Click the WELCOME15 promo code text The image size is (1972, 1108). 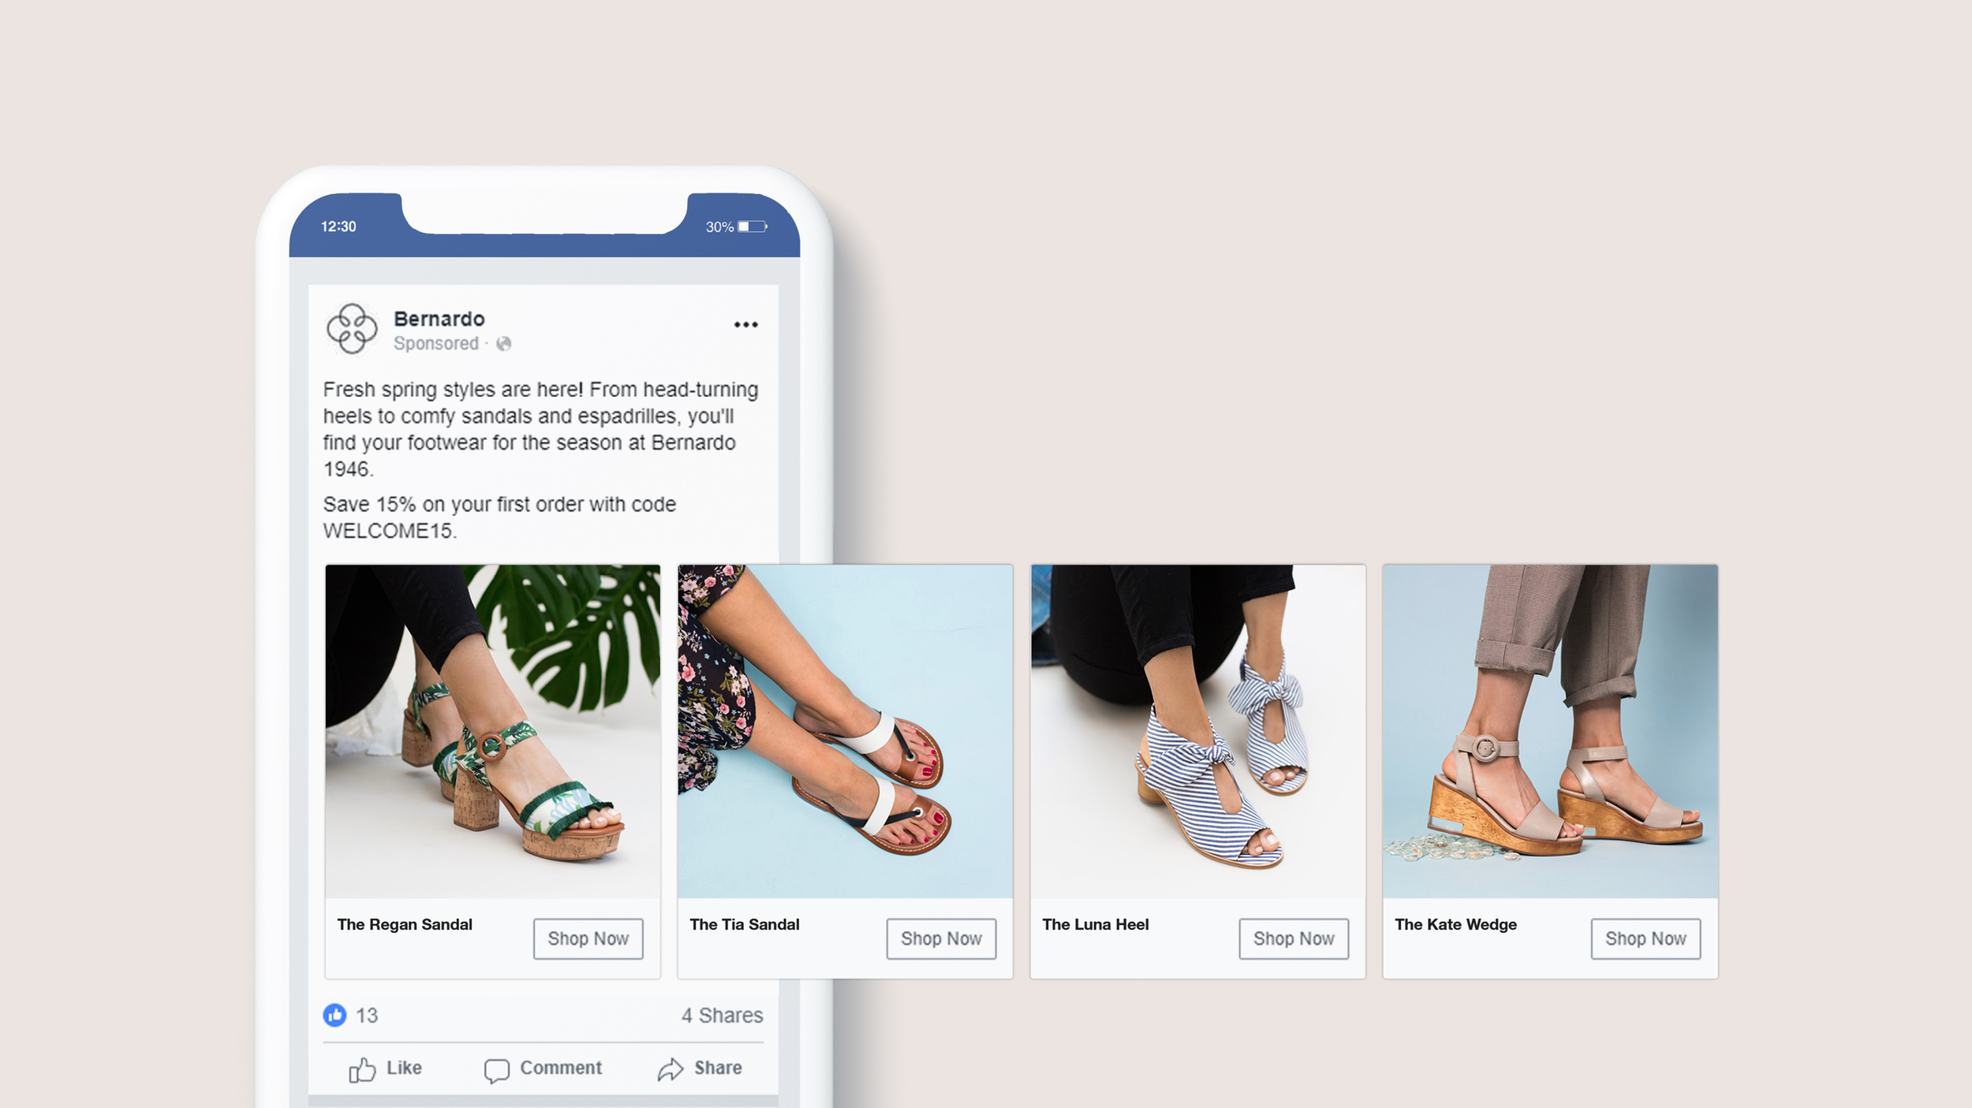(x=390, y=531)
